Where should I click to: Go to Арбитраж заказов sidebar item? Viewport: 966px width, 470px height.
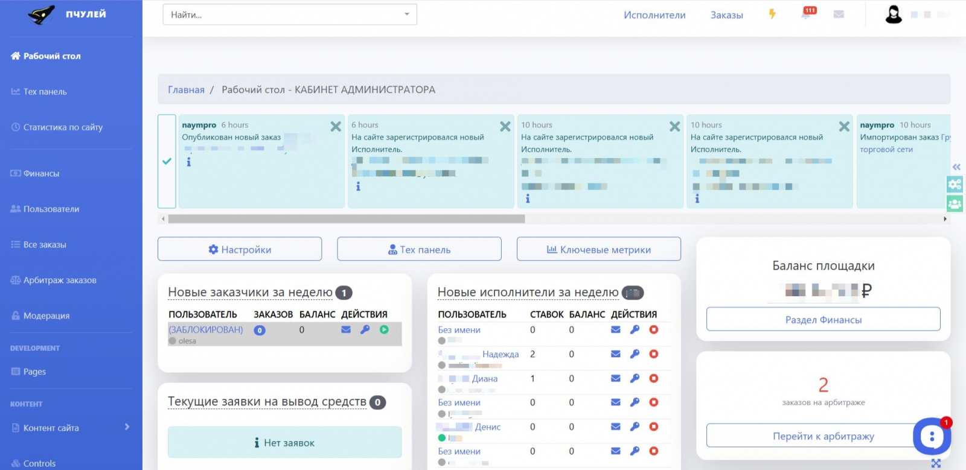coord(59,280)
